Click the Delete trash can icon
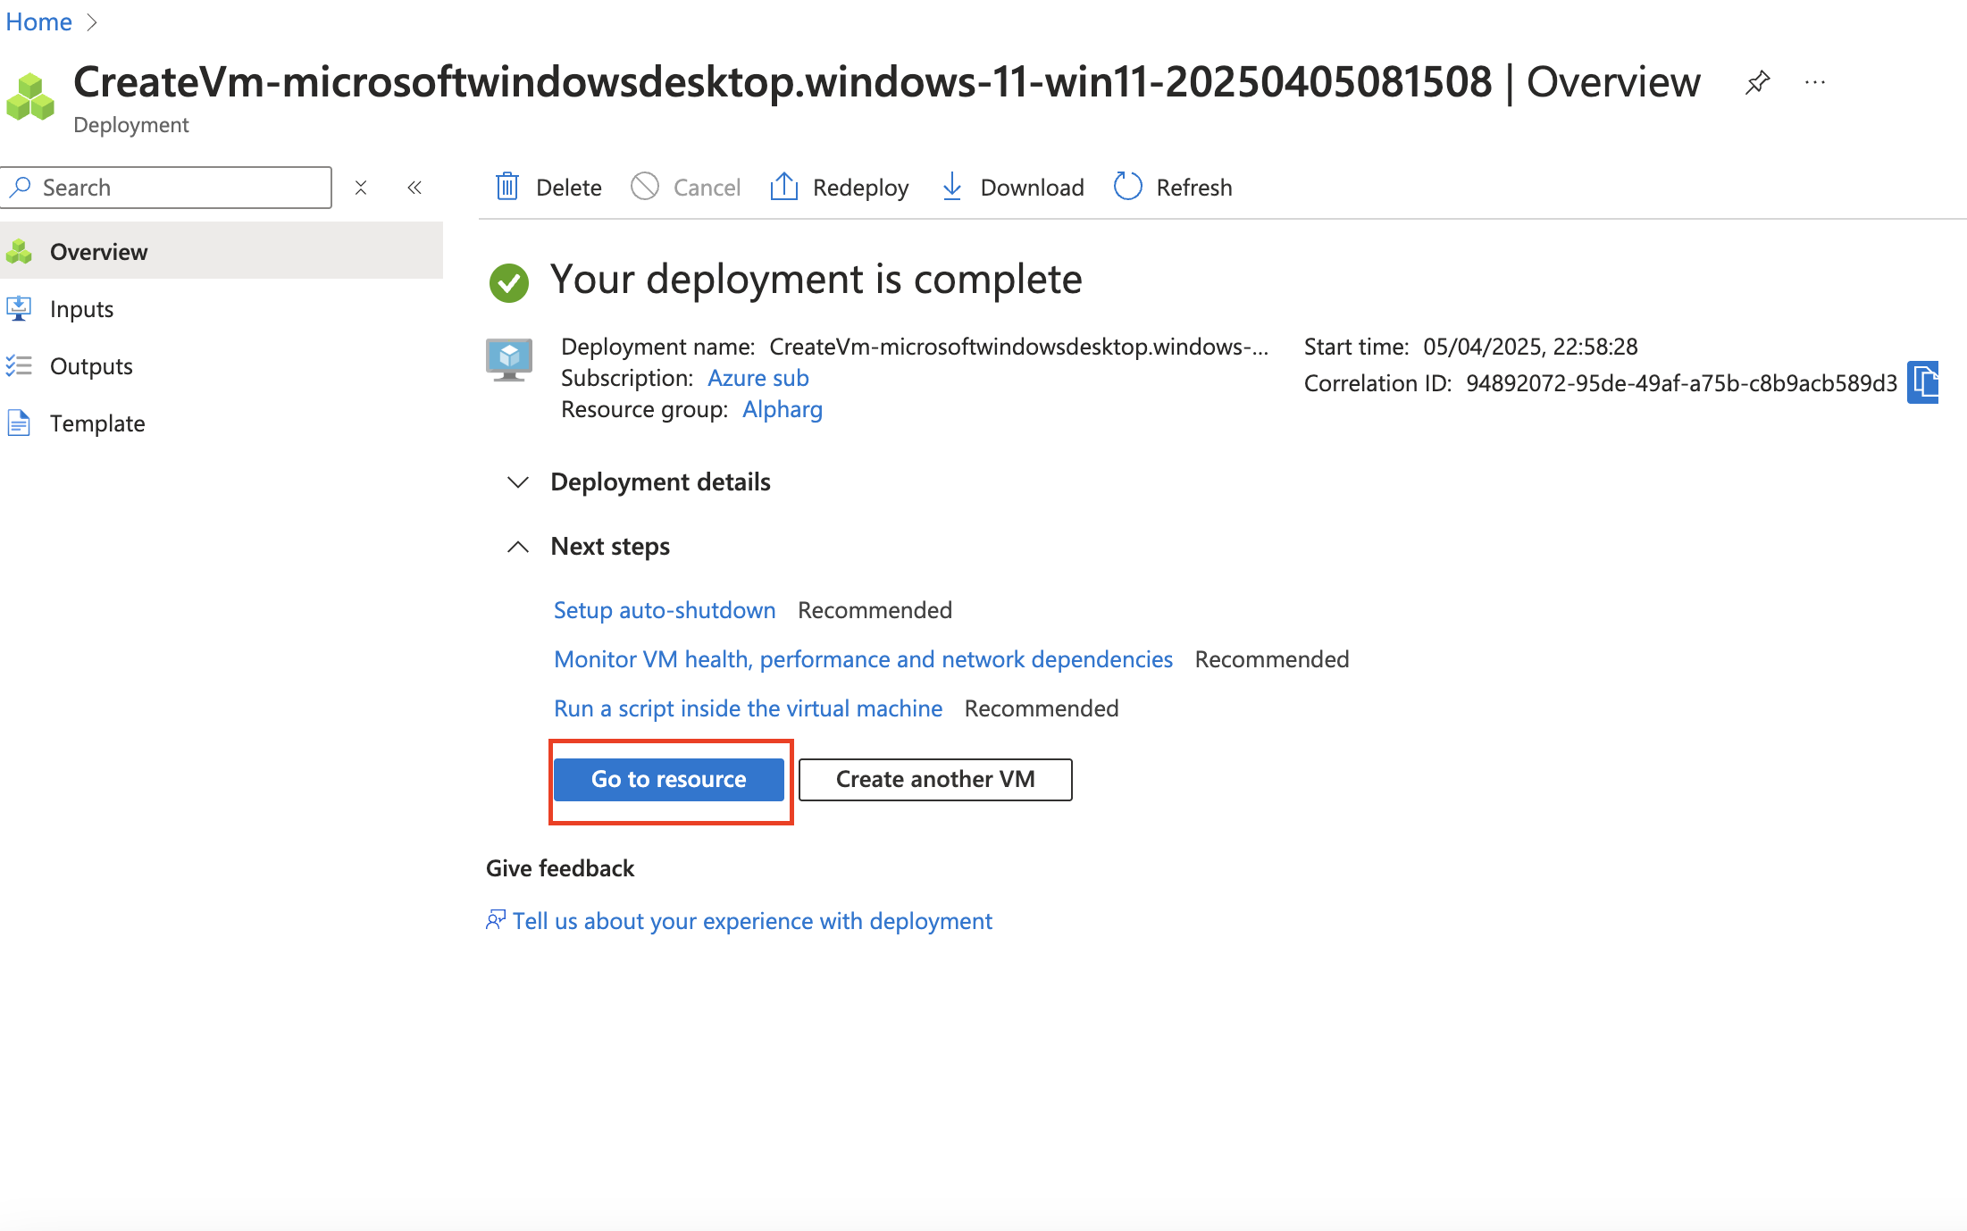 click(507, 187)
